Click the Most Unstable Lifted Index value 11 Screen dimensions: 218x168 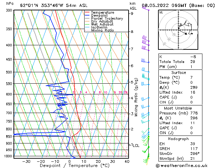pyautogui.click(x=193, y=123)
